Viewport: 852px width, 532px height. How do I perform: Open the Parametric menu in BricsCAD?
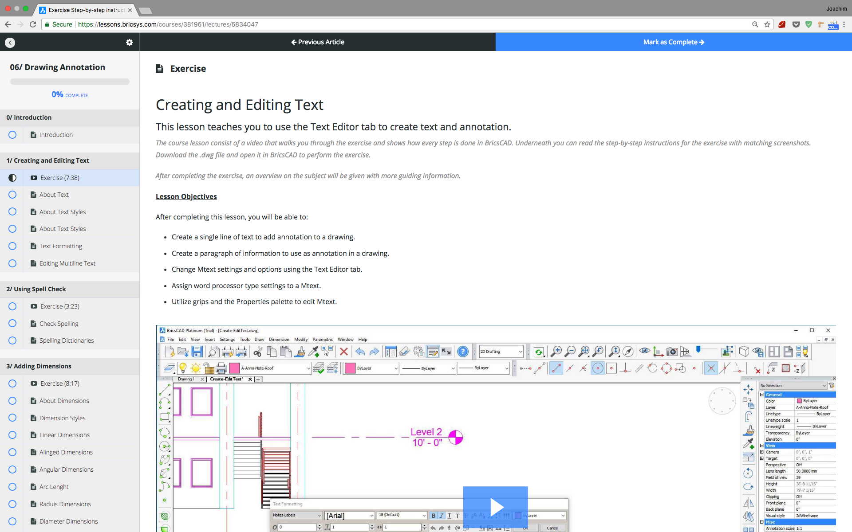[323, 340]
